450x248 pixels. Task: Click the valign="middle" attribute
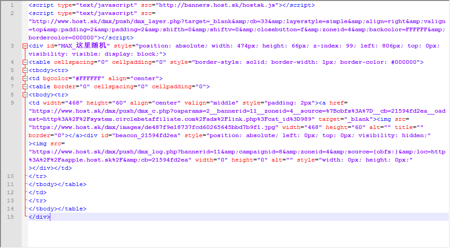pos(212,103)
